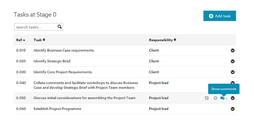Sort tasks by Ref column
This screenshot has height=129, width=254.
tap(20, 40)
